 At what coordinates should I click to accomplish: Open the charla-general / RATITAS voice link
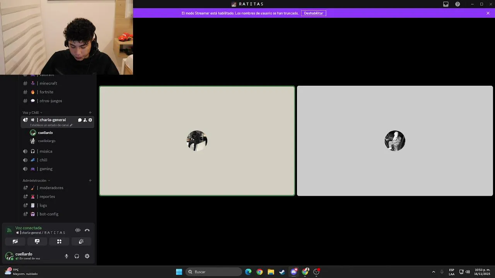(41, 233)
